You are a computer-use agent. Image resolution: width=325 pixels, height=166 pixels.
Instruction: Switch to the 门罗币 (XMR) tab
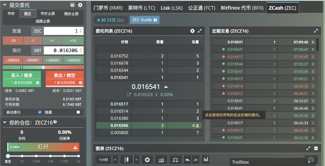point(108,8)
